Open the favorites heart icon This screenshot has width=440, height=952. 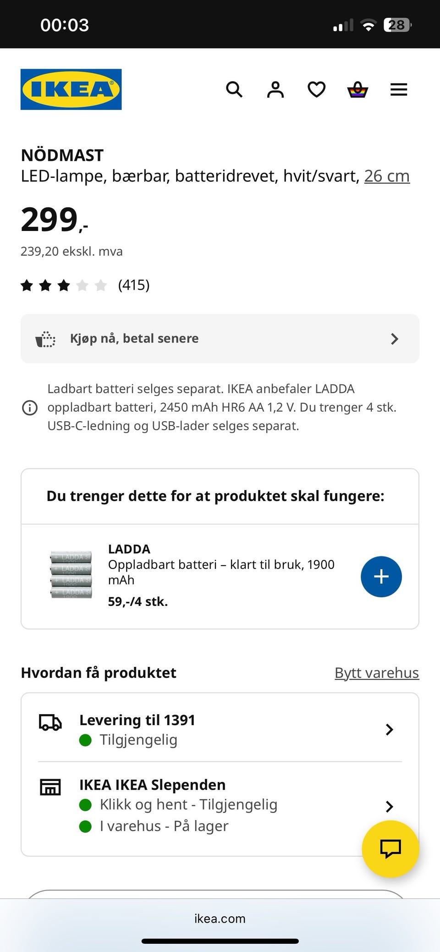click(316, 89)
